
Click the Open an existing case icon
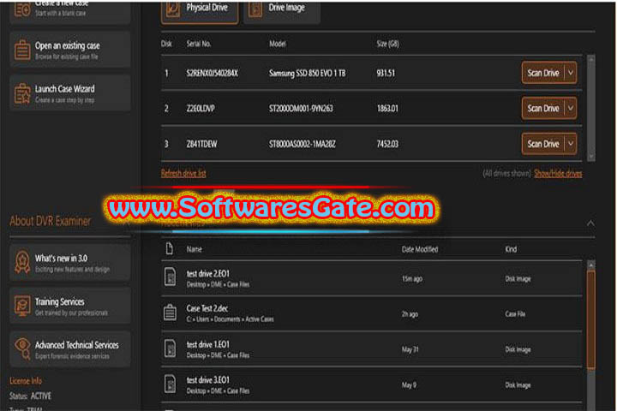[x=22, y=50]
